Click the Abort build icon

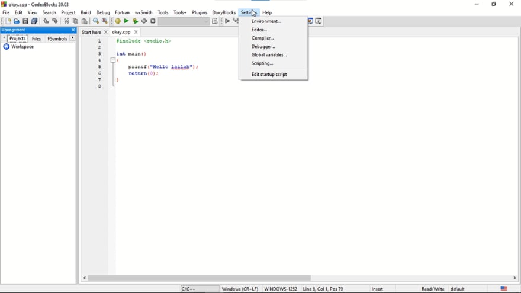pos(153,21)
